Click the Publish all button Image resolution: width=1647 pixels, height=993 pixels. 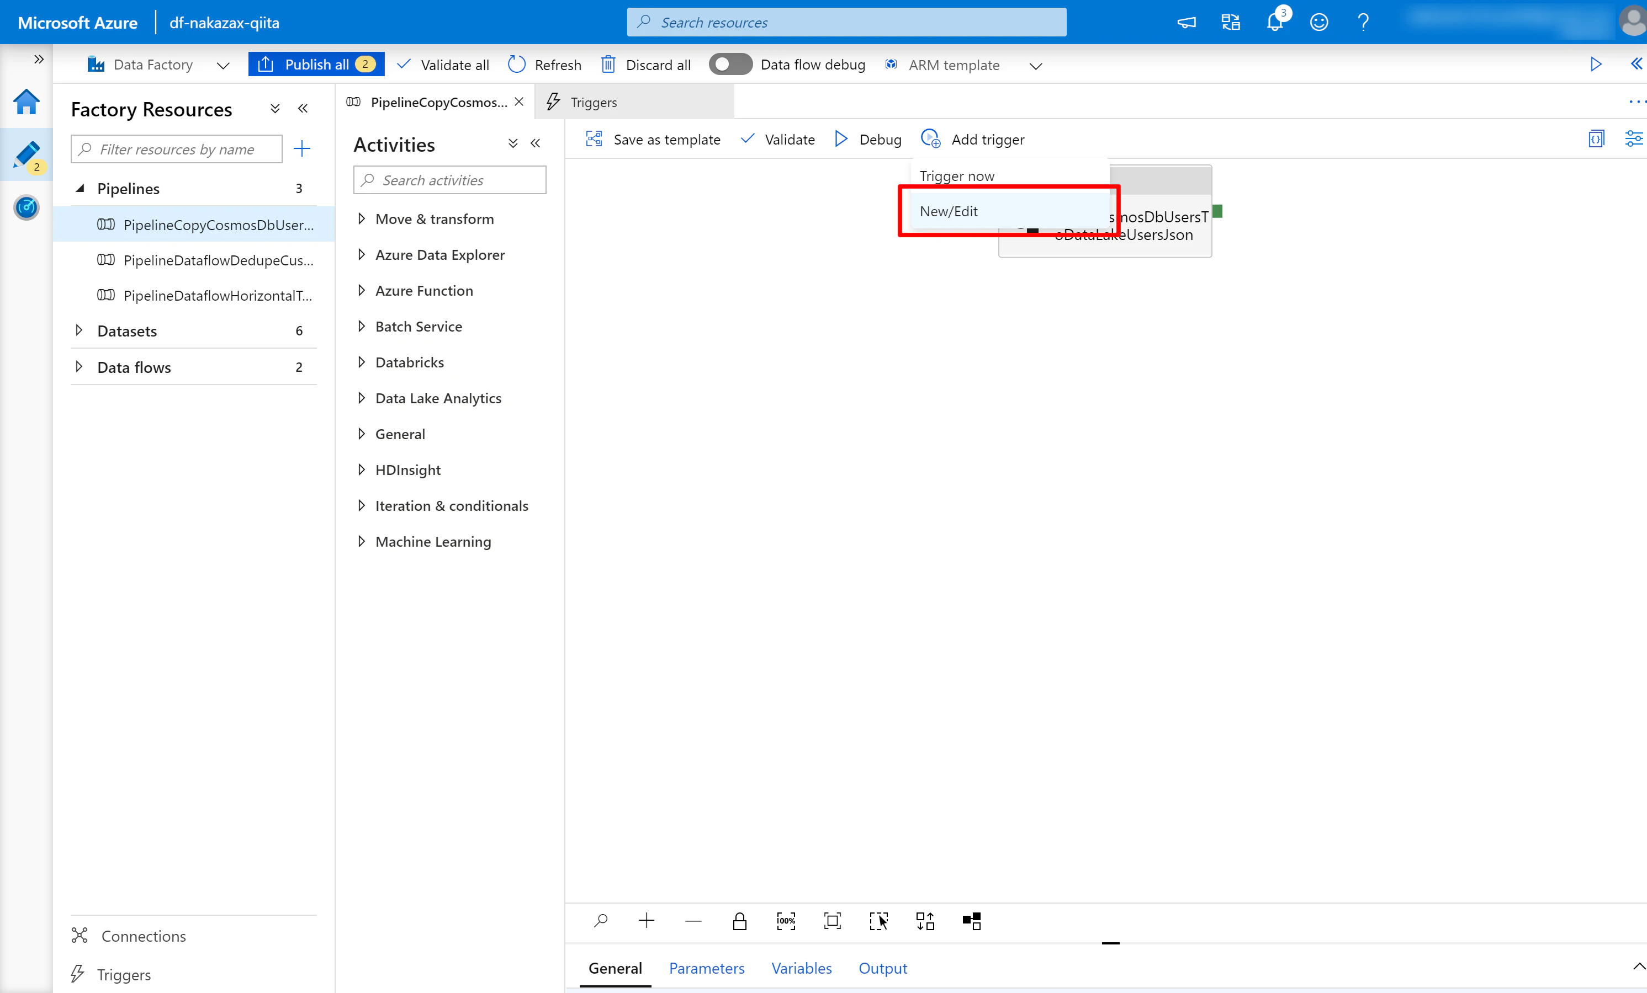(316, 64)
